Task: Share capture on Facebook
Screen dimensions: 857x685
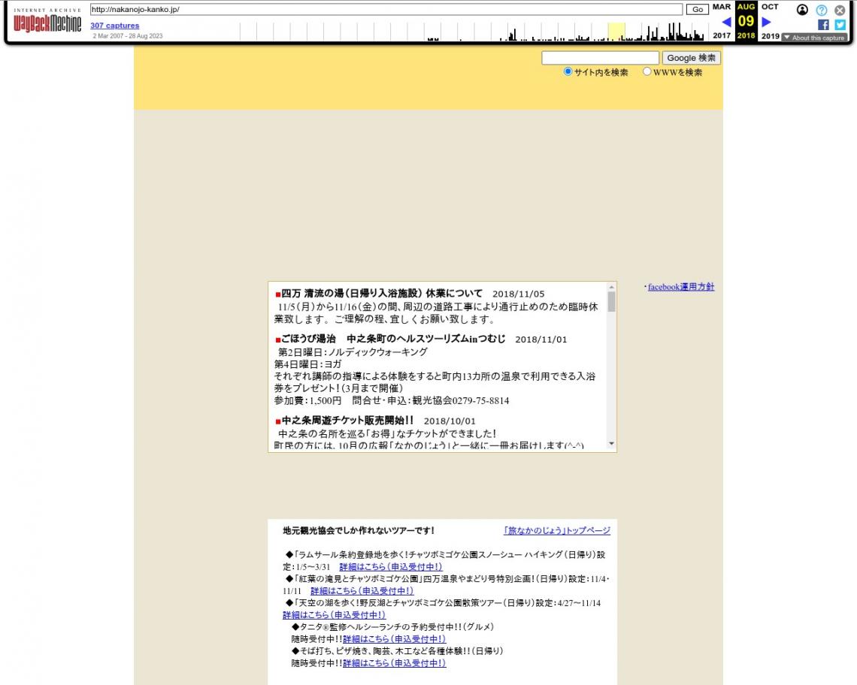Action: 823,25
